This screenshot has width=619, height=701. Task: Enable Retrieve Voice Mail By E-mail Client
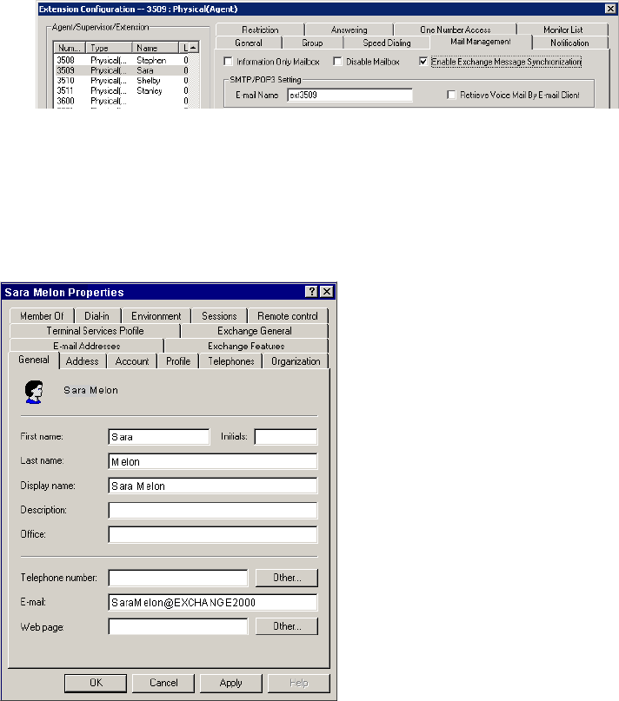[451, 95]
